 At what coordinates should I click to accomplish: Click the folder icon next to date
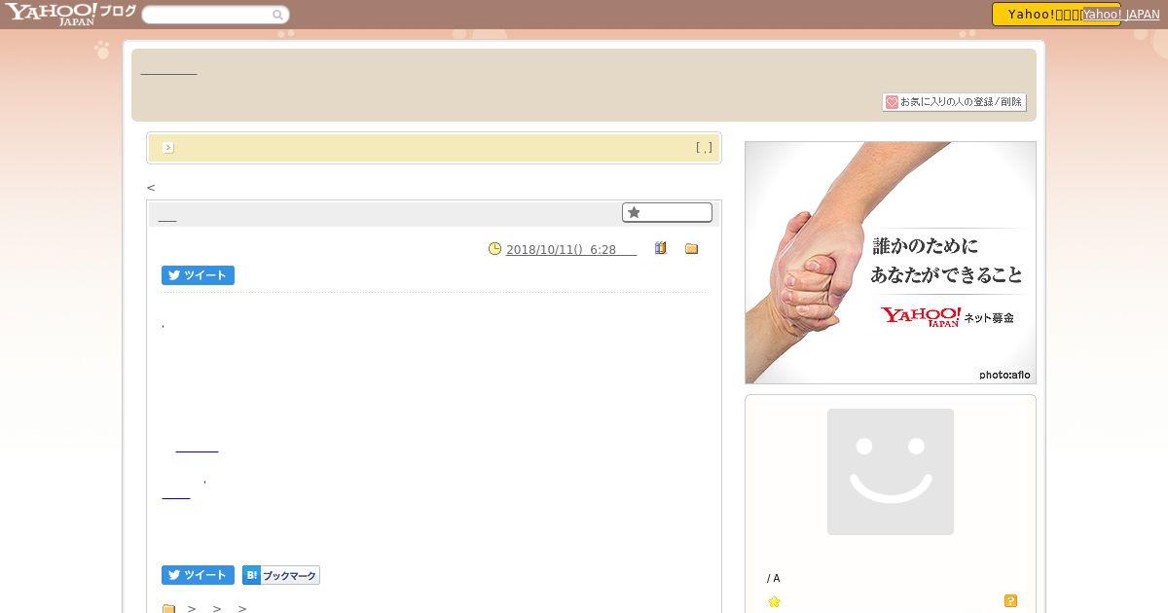tap(691, 249)
